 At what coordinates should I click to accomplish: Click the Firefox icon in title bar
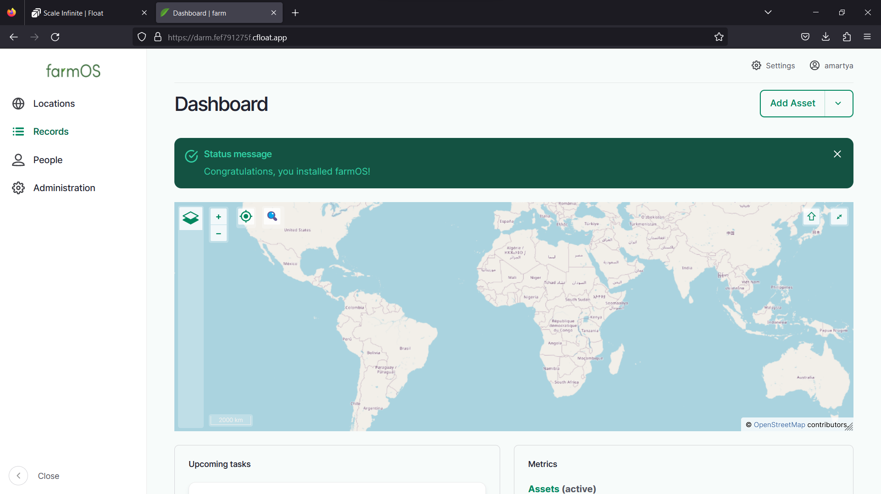11,12
